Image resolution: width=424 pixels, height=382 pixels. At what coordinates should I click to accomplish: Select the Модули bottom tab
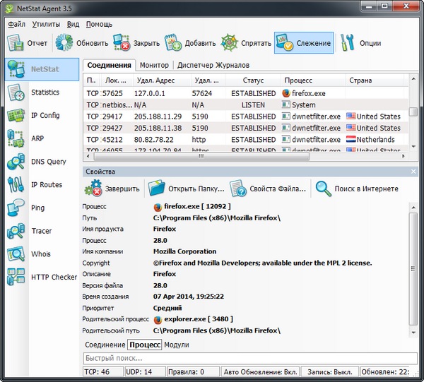pyautogui.click(x=177, y=345)
